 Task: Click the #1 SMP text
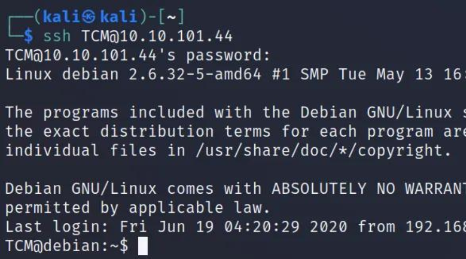point(300,75)
